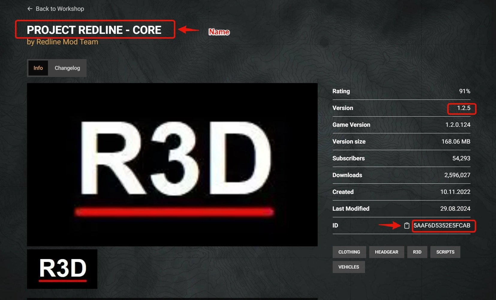
Task: Click the Project Redline - Core title
Action: tap(94, 30)
